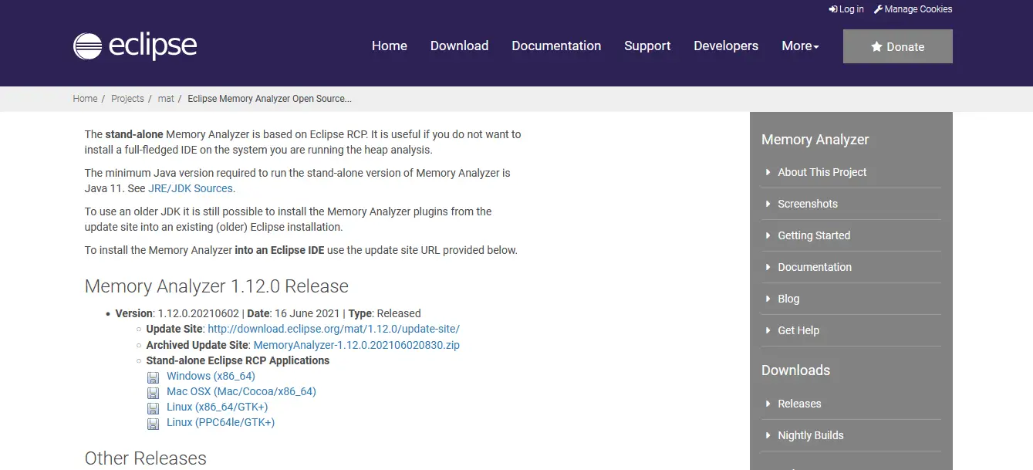Click the disk icon beside Linux (PPC64le/GTK+)
Image resolution: width=1033 pixels, height=470 pixels.
click(x=153, y=424)
